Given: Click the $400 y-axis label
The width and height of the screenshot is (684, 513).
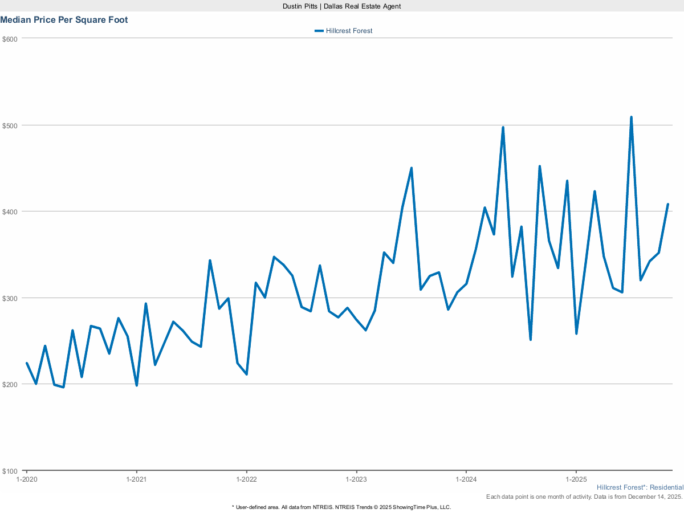Looking at the screenshot, I should click(10, 211).
